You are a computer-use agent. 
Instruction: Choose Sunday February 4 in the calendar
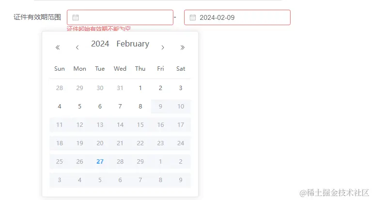pyautogui.click(x=60, y=107)
